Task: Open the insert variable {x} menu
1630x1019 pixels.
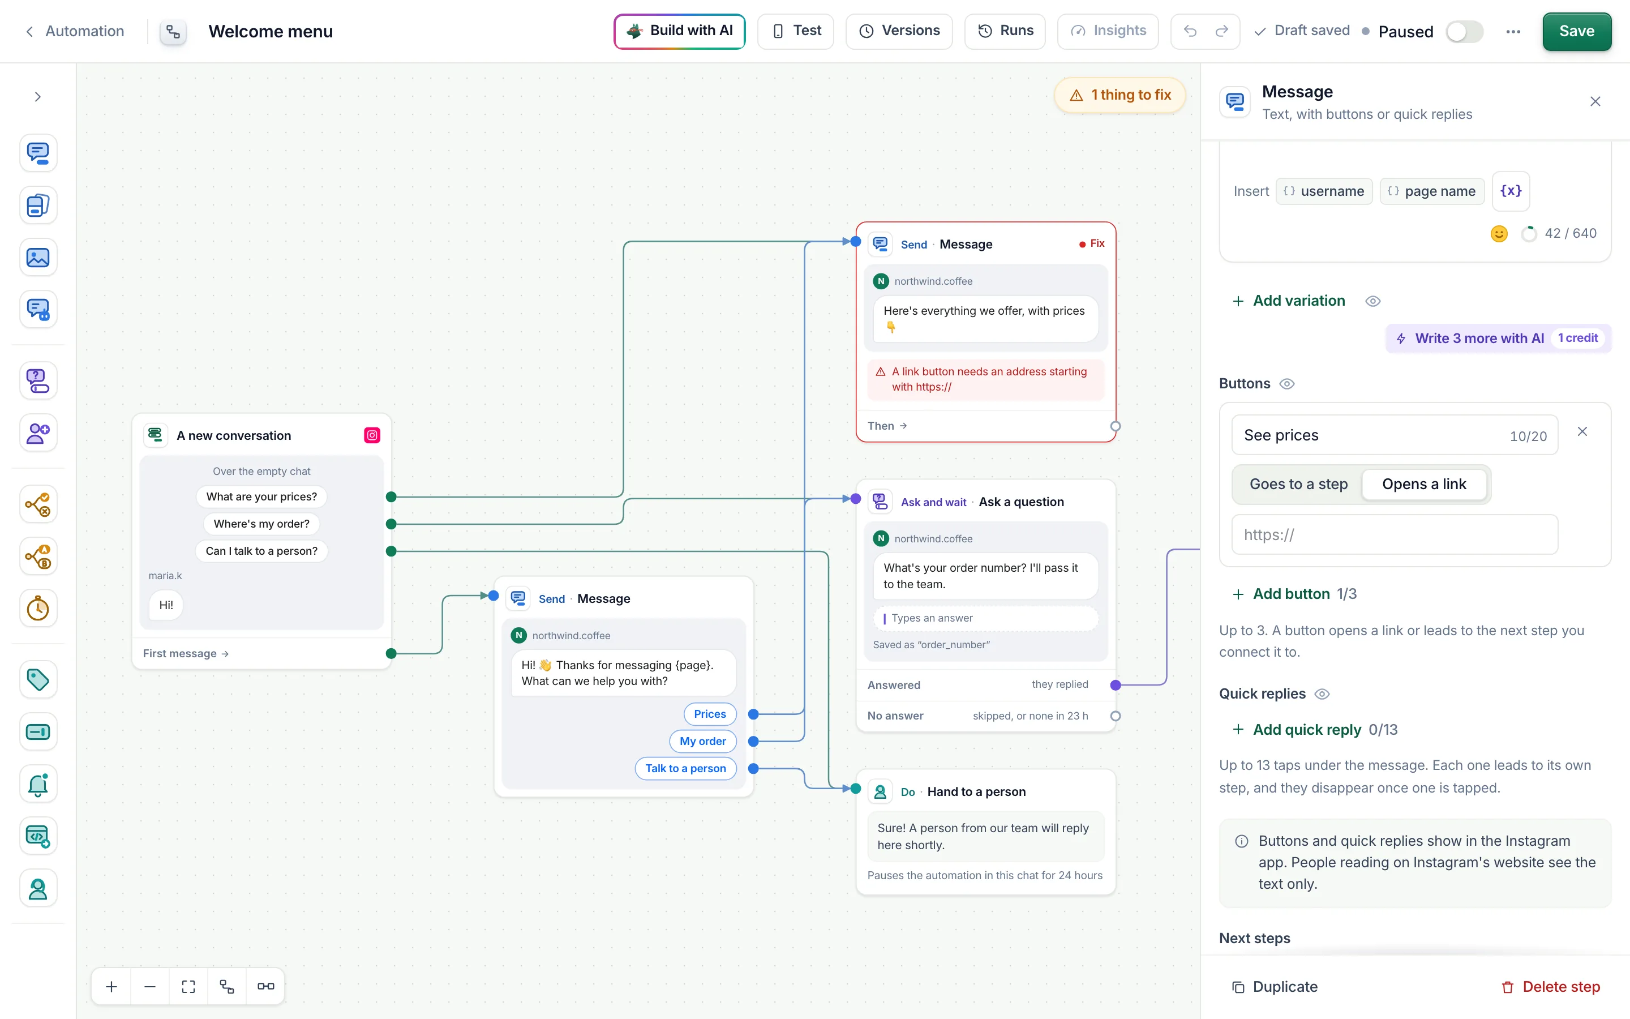Action: click(1511, 191)
